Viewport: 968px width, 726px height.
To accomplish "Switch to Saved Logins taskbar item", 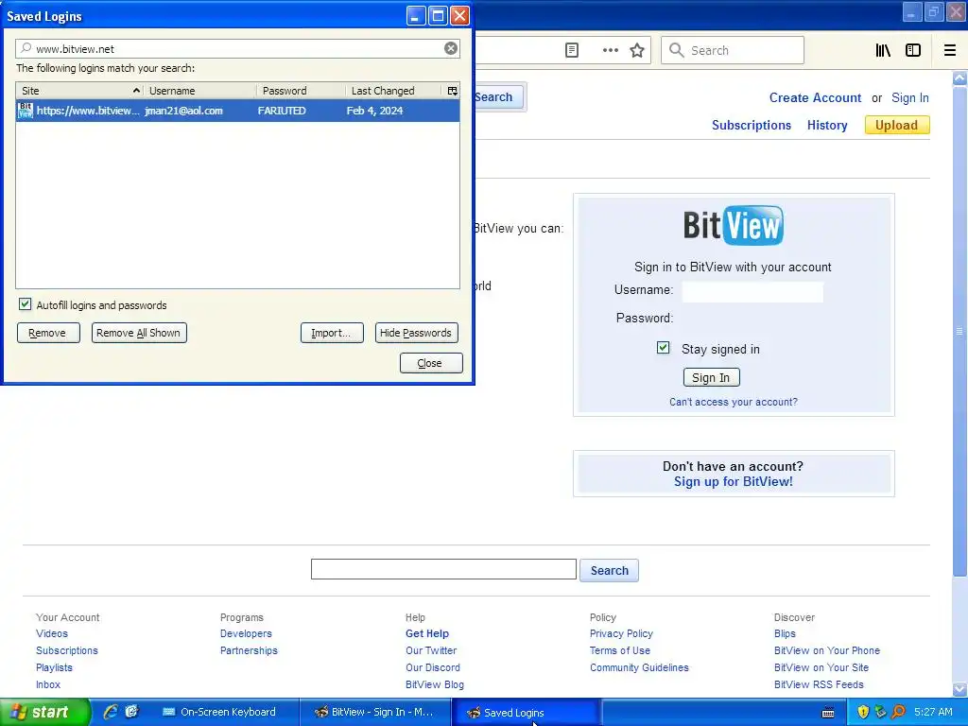I will pyautogui.click(x=526, y=712).
